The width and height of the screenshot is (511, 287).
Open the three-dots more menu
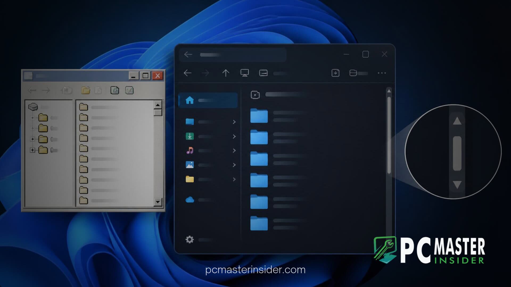coord(382,73)
